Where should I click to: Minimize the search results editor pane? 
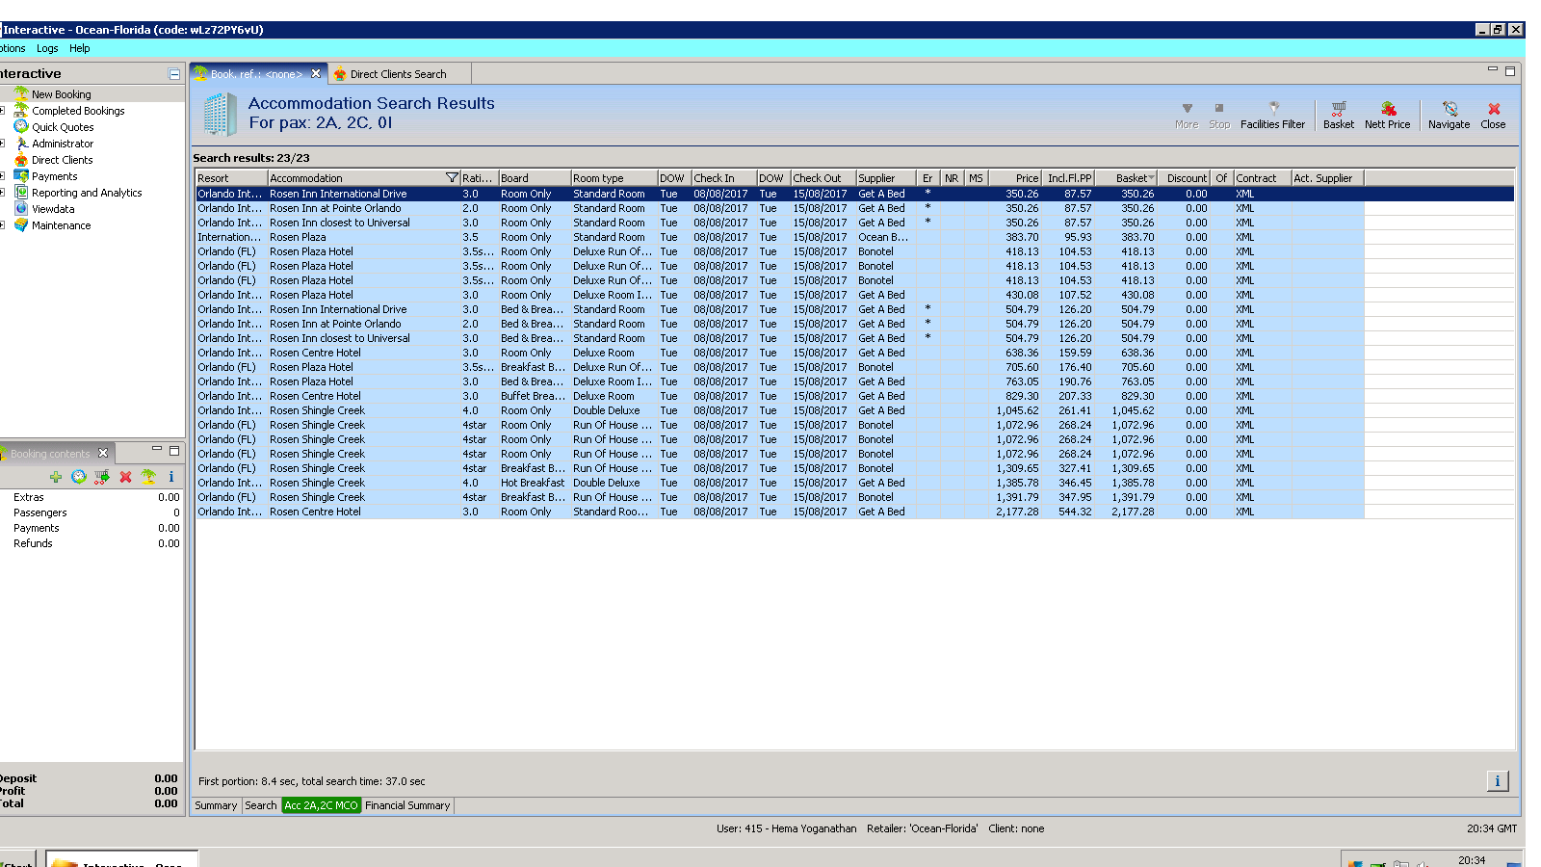(x=1493, y=69)
